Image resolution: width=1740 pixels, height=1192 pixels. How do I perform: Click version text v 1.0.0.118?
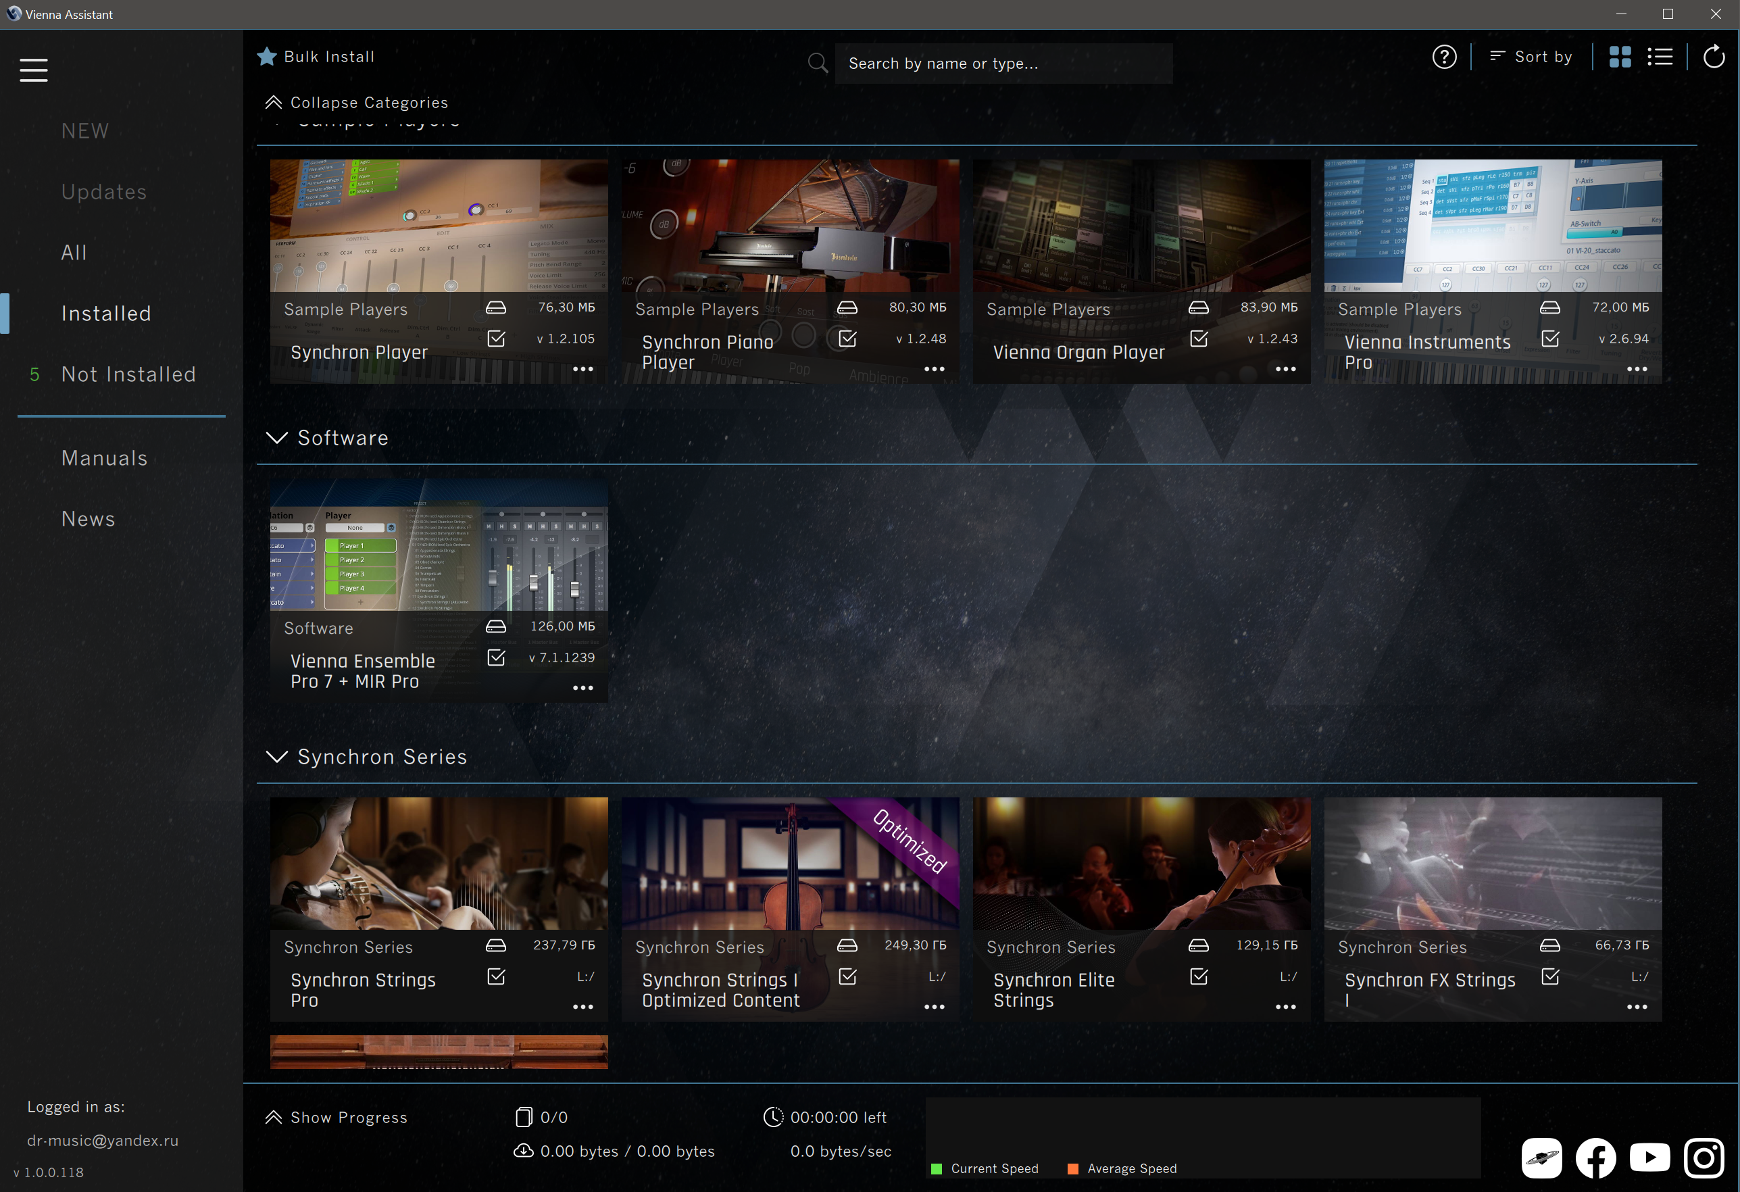tap(49, 1172)
